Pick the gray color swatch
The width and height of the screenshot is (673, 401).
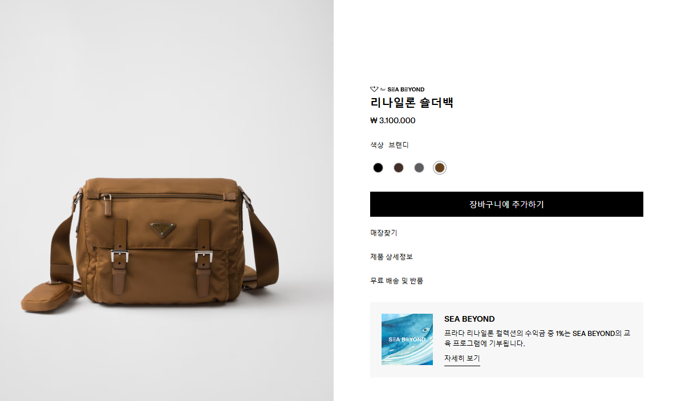click(x=419, y=168)
